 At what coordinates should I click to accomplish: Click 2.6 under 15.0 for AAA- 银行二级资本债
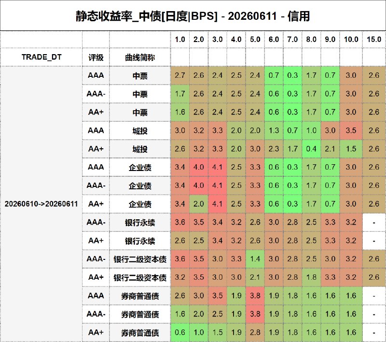(374, 259)
